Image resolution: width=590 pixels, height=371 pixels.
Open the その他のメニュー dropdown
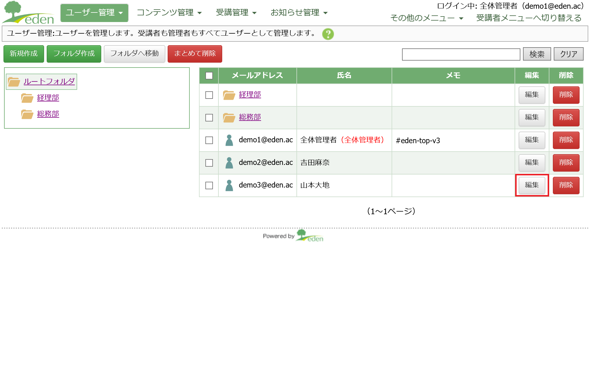click(x=427, y=18)
